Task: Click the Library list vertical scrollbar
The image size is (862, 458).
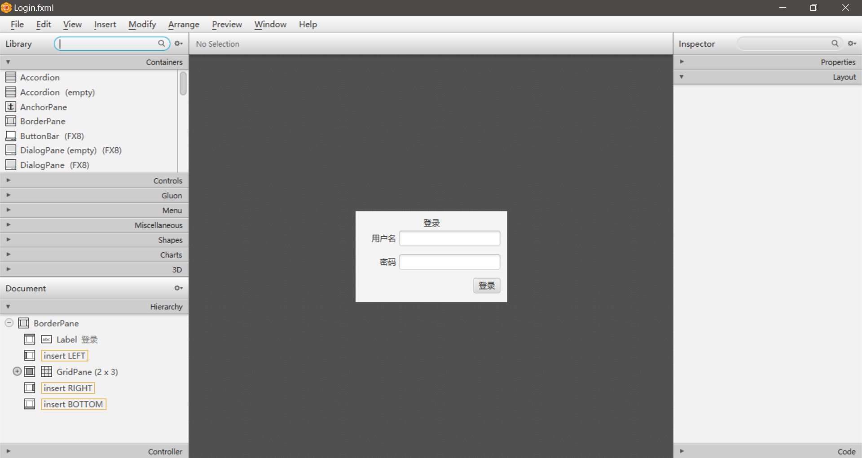Action: pos(183,84)
